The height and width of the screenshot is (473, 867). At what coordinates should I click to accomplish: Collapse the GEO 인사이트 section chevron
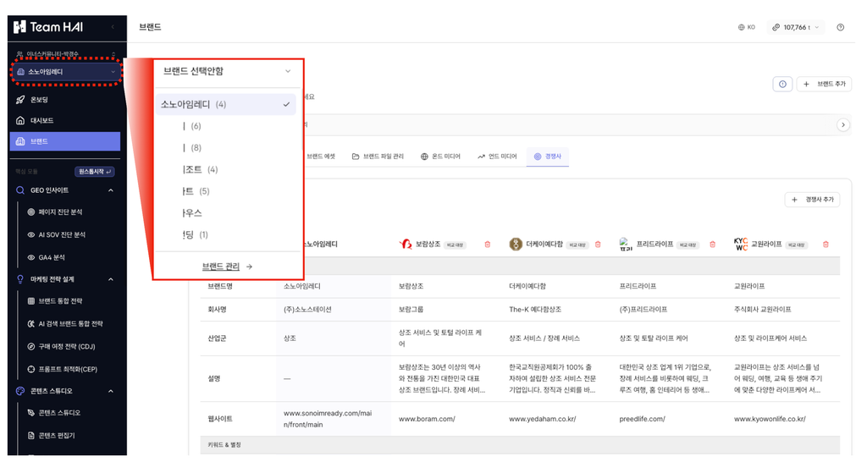click(111, 190)
